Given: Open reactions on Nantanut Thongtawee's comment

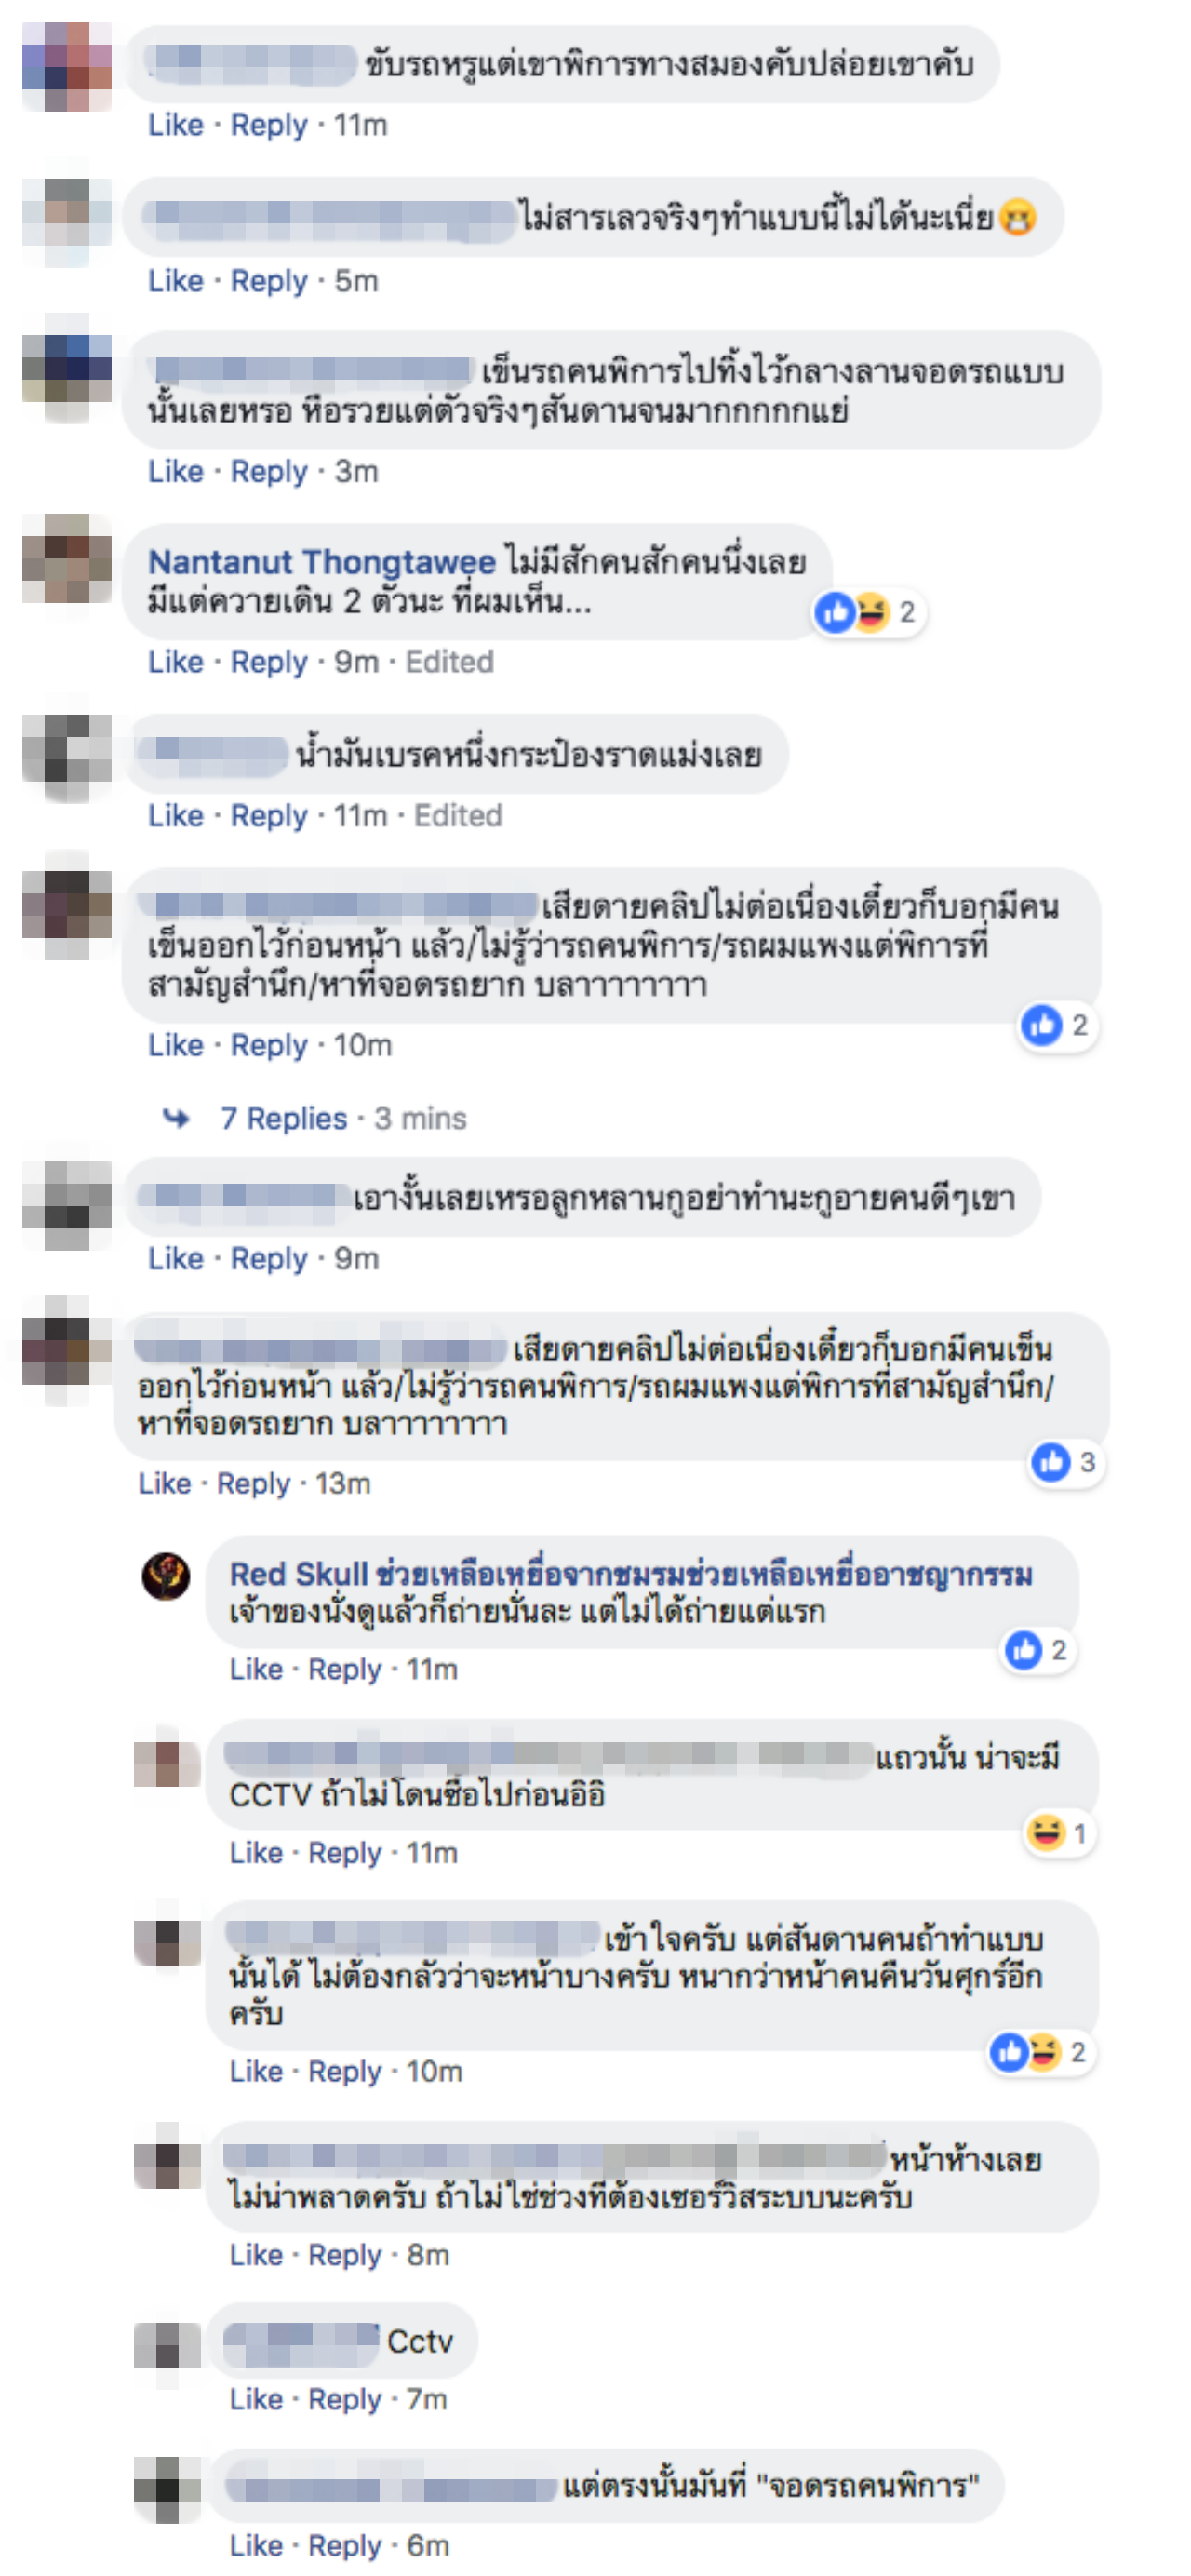Looking at the screenshot, I should pos(868,612).
